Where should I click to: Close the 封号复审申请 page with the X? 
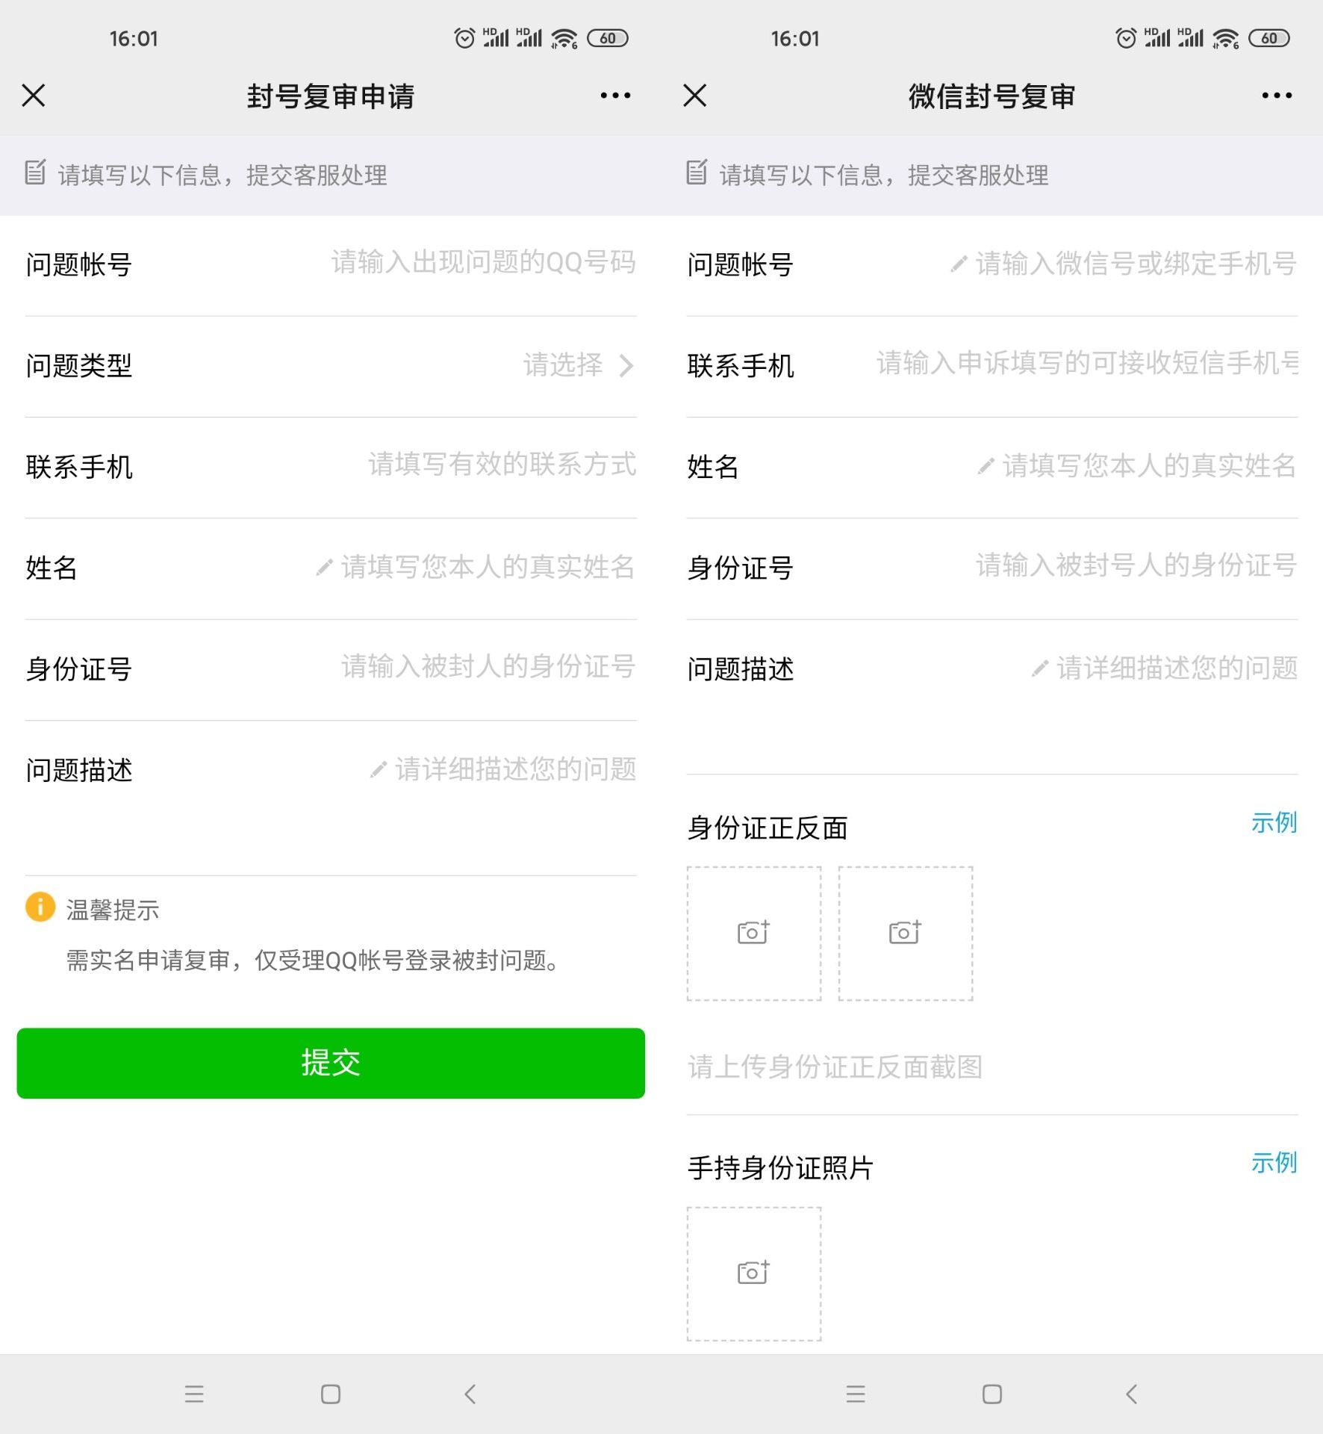click(x=34, y=96)
